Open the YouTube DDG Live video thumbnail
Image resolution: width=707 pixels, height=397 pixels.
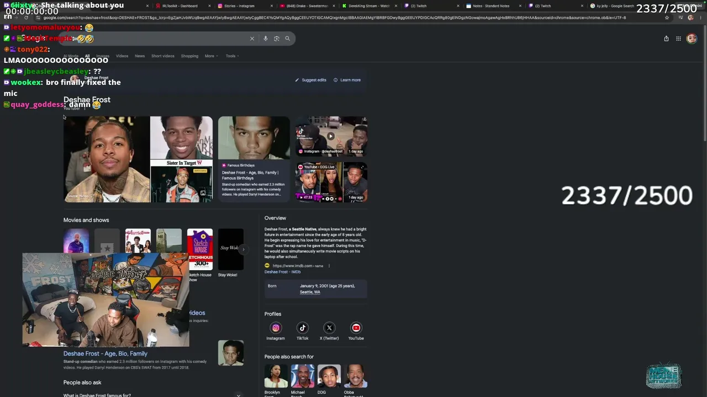coord(331,182)
